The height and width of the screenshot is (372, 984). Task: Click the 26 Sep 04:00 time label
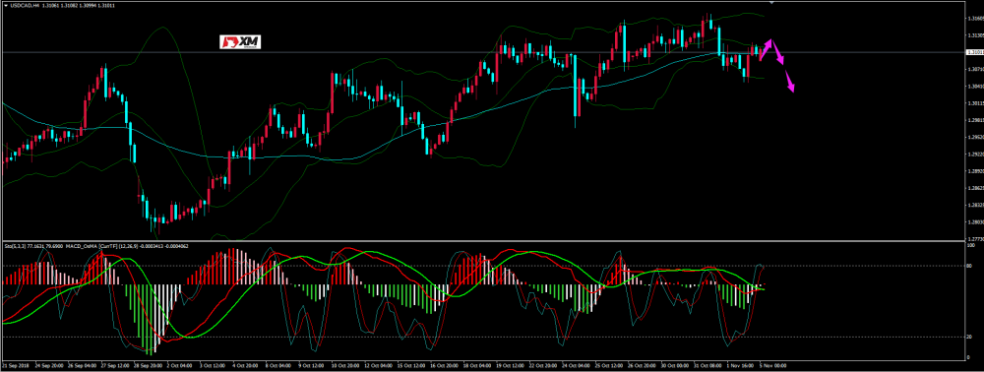(83, 366)
